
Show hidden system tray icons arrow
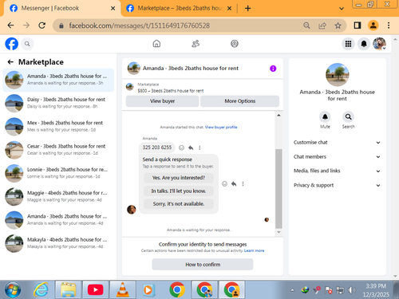pyautogui.click(x=292, y=290)
